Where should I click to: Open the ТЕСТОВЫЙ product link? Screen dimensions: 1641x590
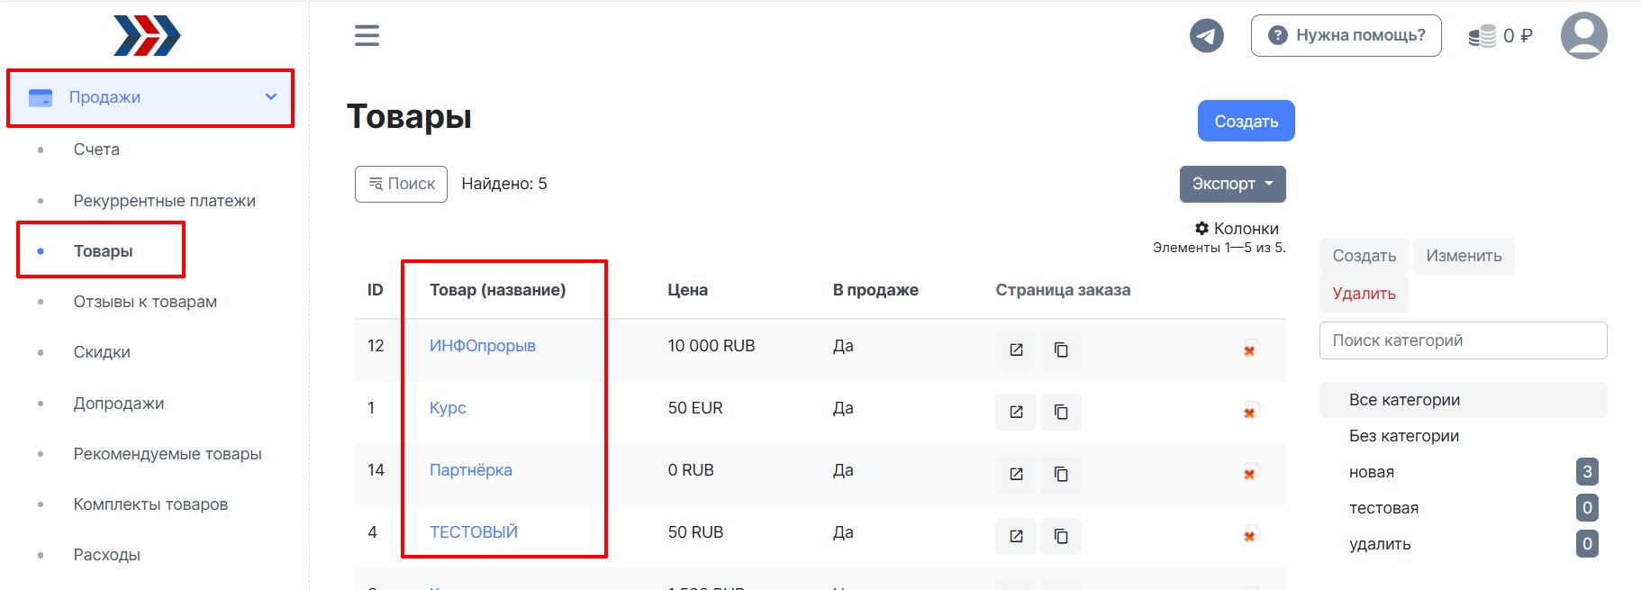[474, 532]
